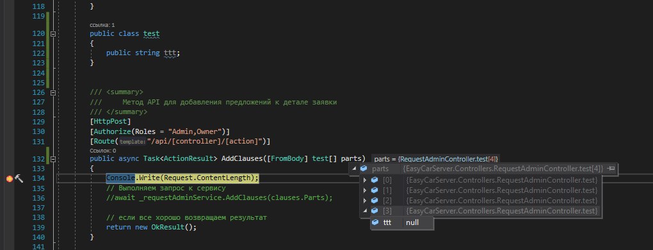Click the test[] parameter type on line 132

point(325,159)
